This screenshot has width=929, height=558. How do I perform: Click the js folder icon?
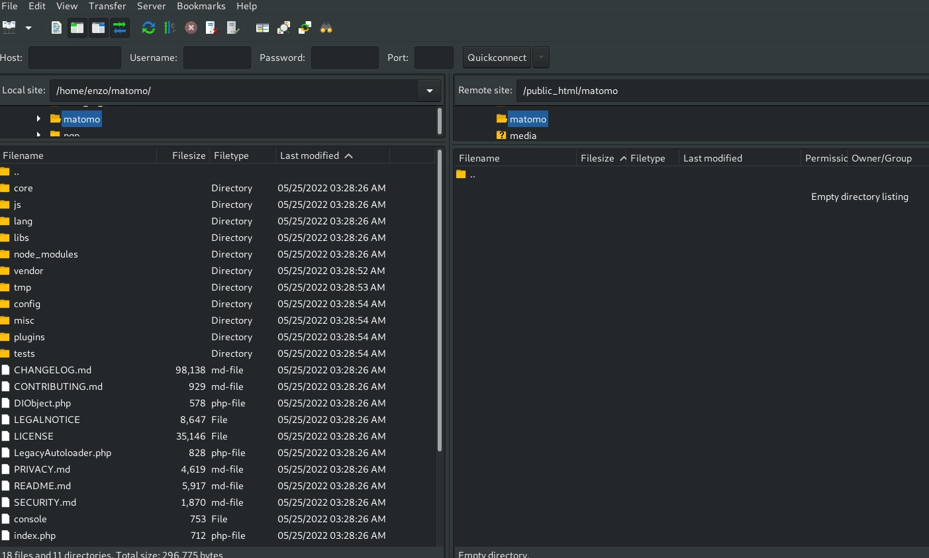pos(5,205)
